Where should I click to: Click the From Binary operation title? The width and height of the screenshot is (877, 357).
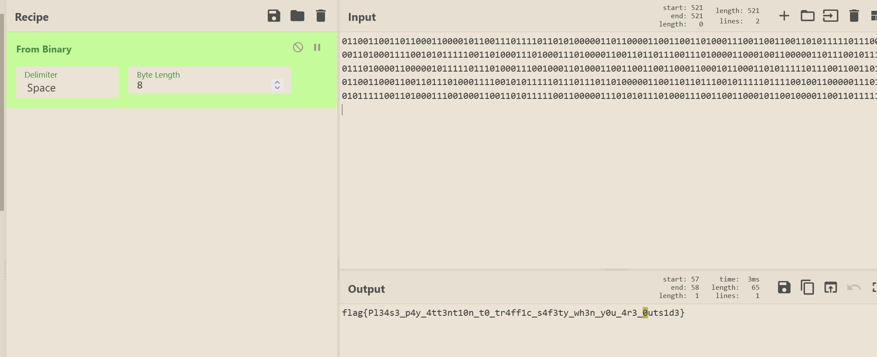pyautogui.click(x=44, y=49)
